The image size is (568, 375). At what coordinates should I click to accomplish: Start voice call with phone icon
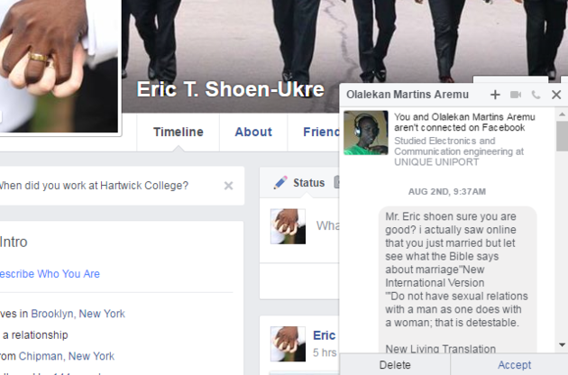pos(536,95)
